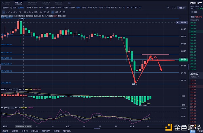Image resolution: width=203 pixels, height=133 pixels.
Task: Select the text annotation (Aa) tool
Action: point(41,12)
